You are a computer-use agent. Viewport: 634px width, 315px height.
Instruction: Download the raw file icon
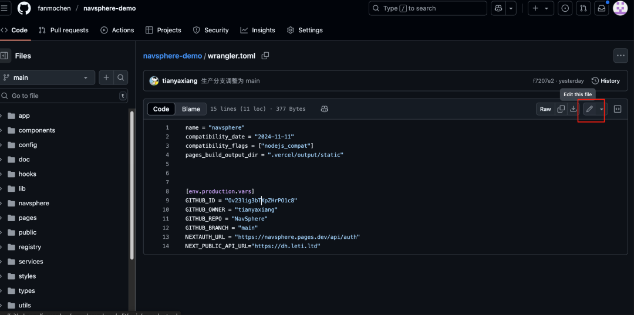573,109
